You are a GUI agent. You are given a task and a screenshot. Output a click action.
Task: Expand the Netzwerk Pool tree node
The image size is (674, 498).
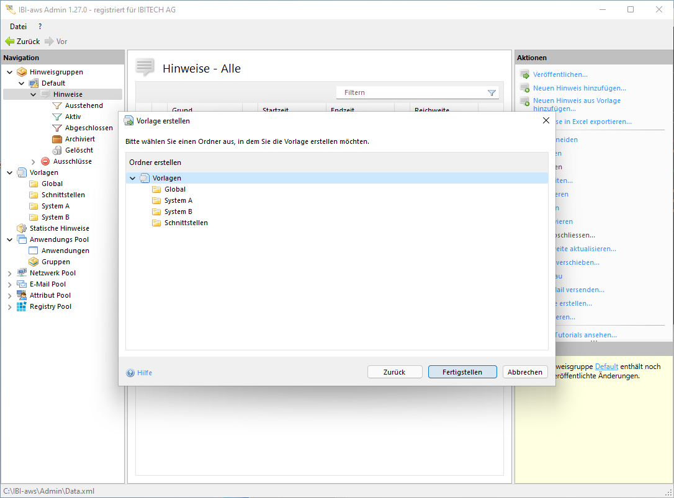coord(9,273)
